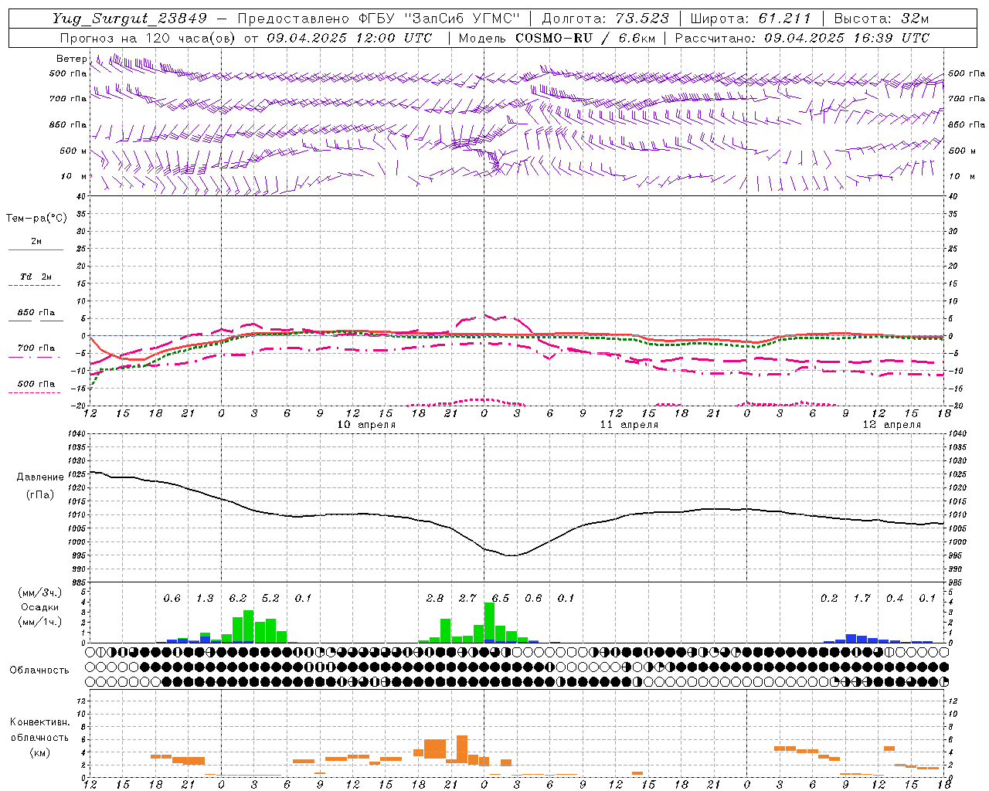Screen dimensions: 989x791
Task: Click the computed time 09.04.2025 16:39 UTC
Action: (847, 37)
